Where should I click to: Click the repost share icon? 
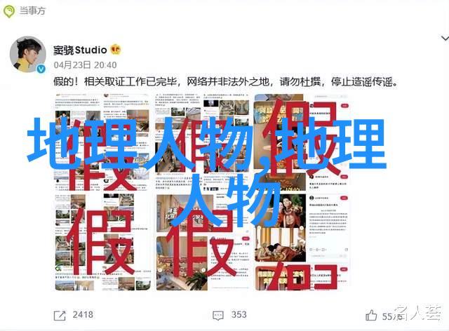(x=60, y=316)
